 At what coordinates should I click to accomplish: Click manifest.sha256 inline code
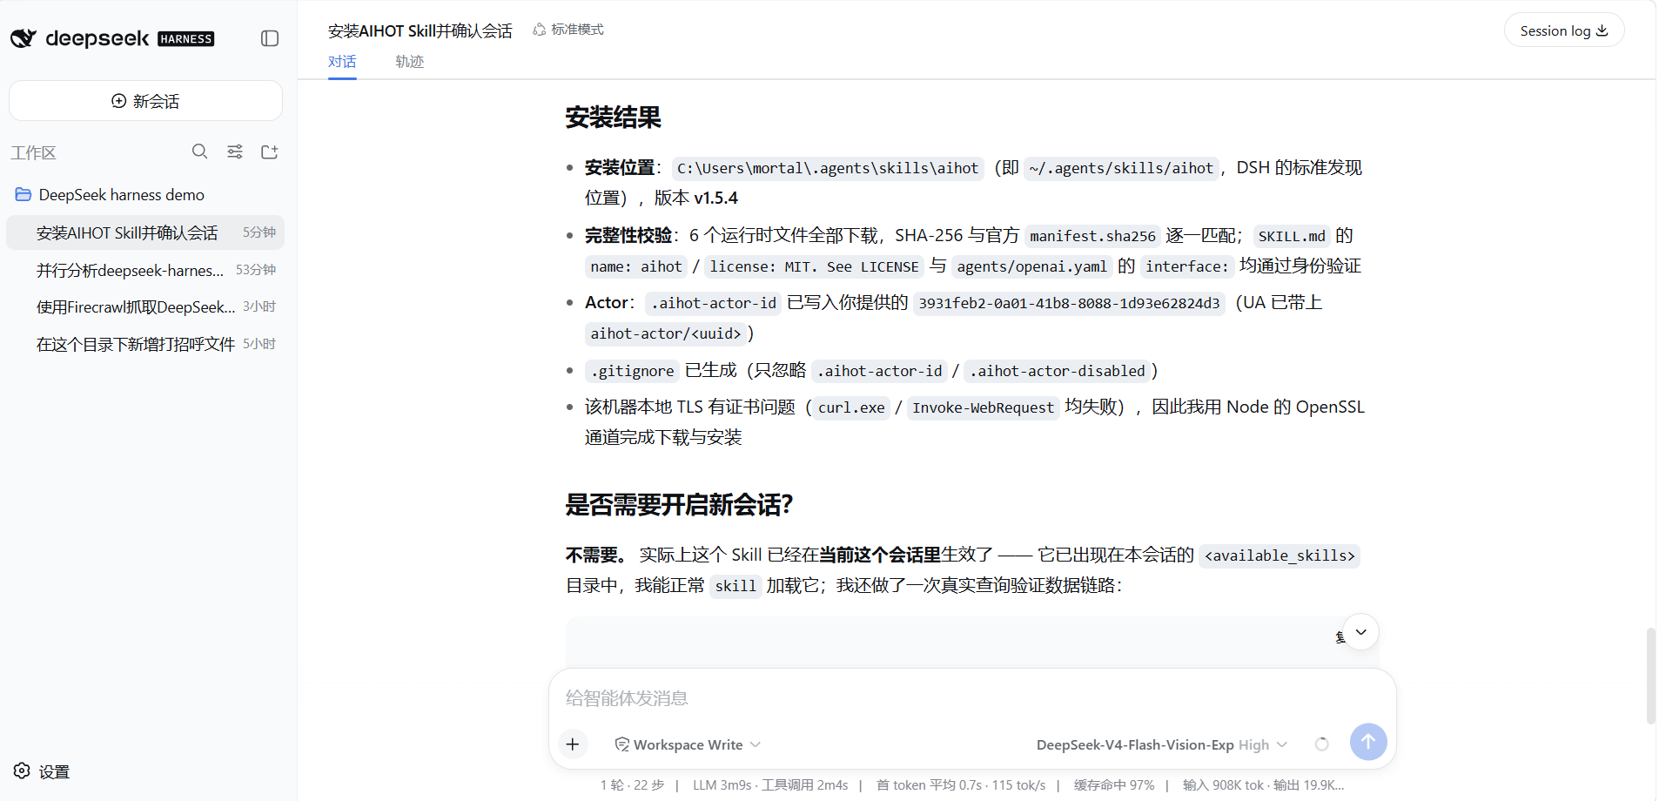click(1092, 236)
